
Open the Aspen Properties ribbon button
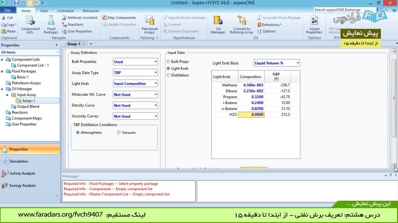(x=314, y=25)
